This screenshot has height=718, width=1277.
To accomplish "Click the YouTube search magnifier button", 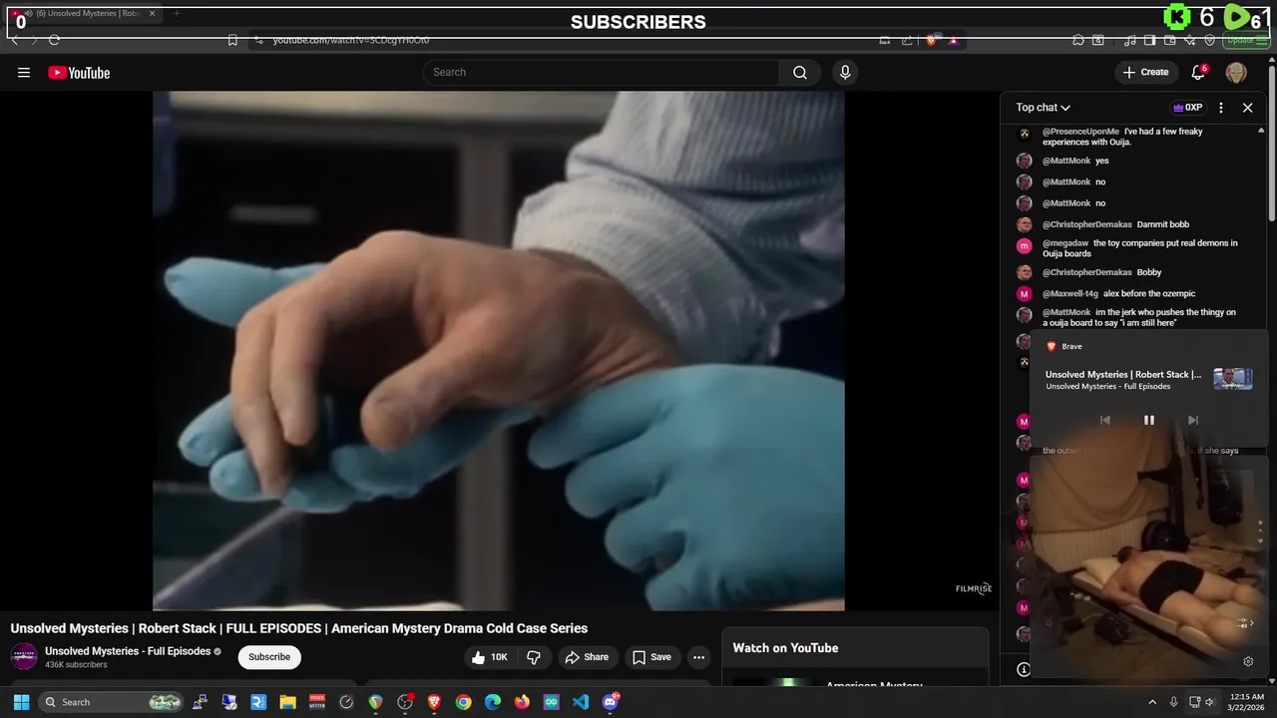I will pos(800,72).
